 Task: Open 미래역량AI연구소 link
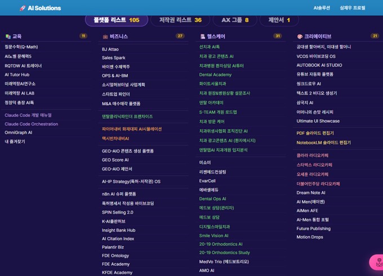(20, 84)
